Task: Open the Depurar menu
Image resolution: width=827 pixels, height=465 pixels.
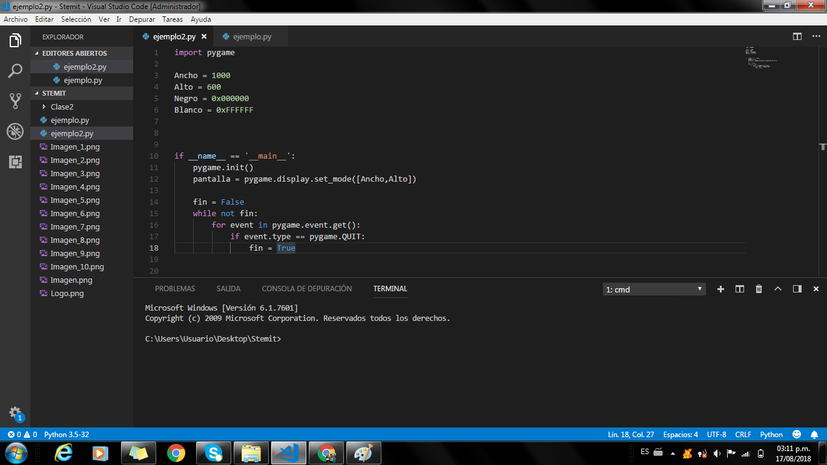Action: coord(142,19)
